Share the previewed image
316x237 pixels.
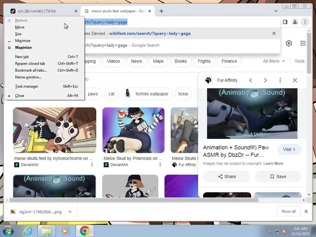tap(227, 177)
